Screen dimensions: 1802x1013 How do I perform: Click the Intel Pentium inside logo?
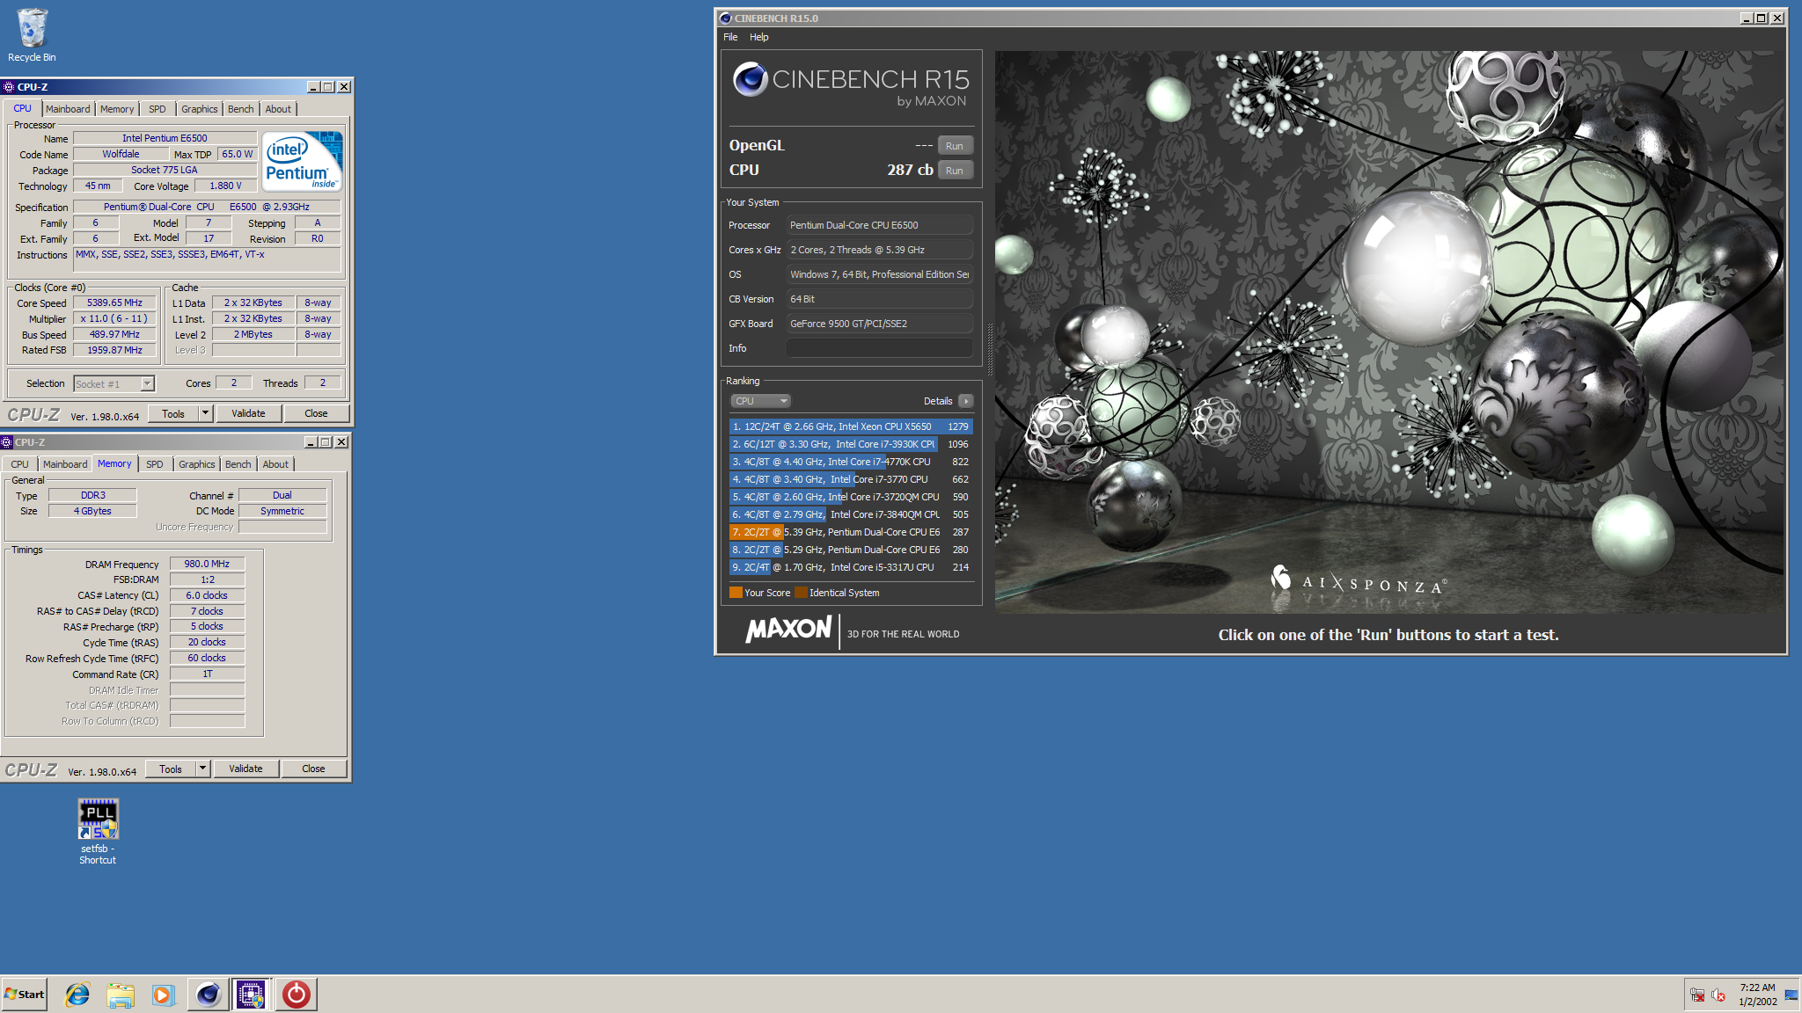pyautogui.click(x=304, y=162)
